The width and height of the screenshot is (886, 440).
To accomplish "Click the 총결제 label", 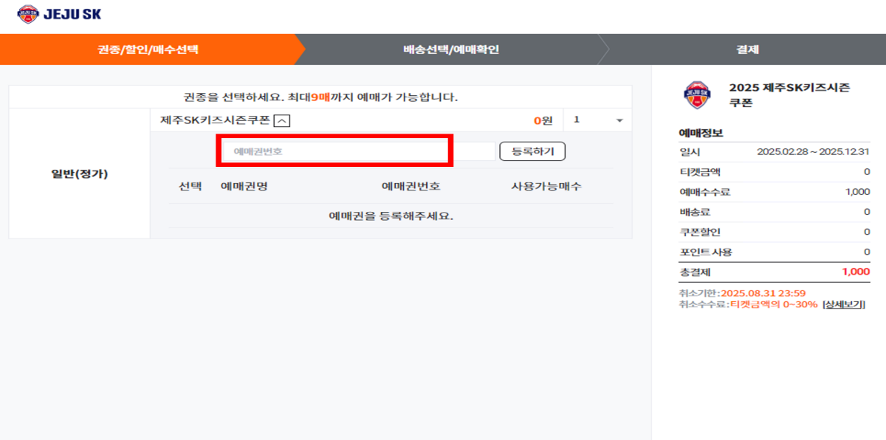I will point(694,272).
